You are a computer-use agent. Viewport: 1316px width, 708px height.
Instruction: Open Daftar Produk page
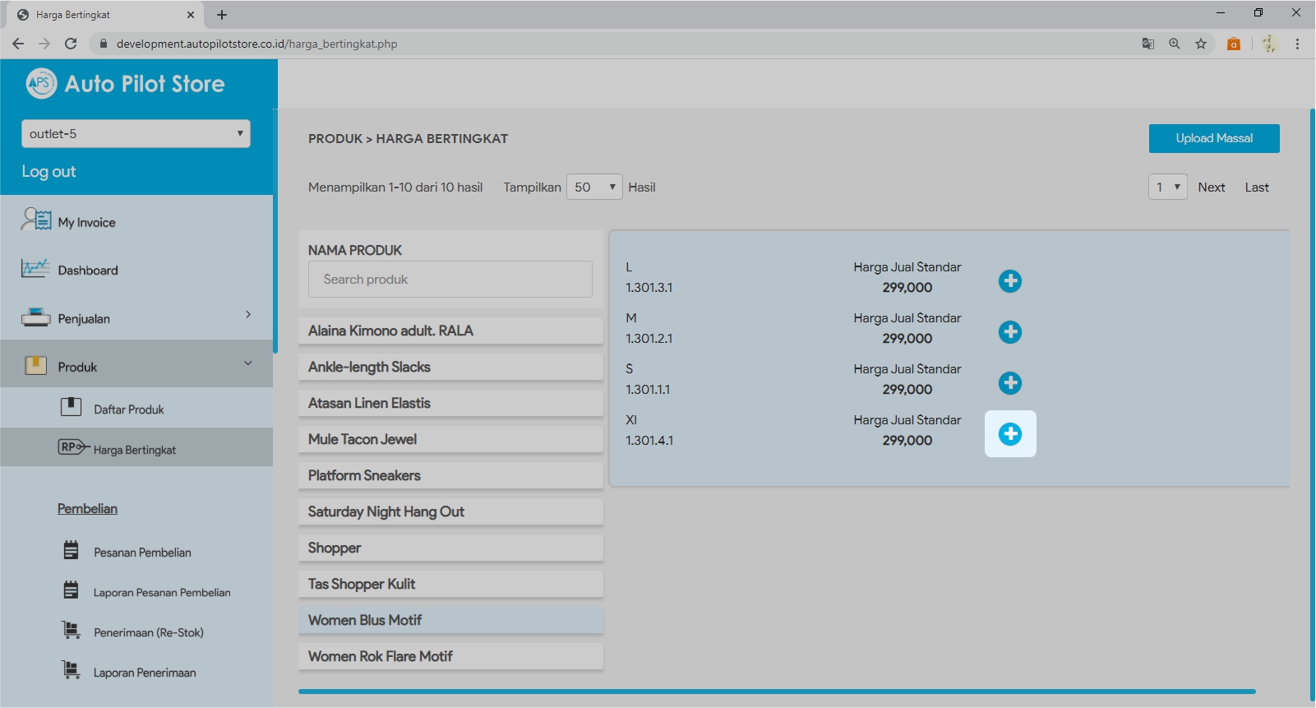pyautogui.click(x=128, y=410)
